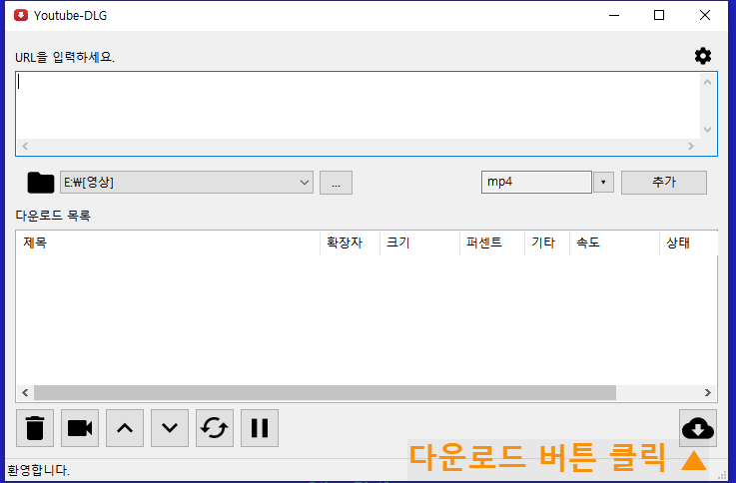The width and height of the screenshot is (736, 483).
Task: Start download with cloud download icon
Action: (x=697, y=428)
